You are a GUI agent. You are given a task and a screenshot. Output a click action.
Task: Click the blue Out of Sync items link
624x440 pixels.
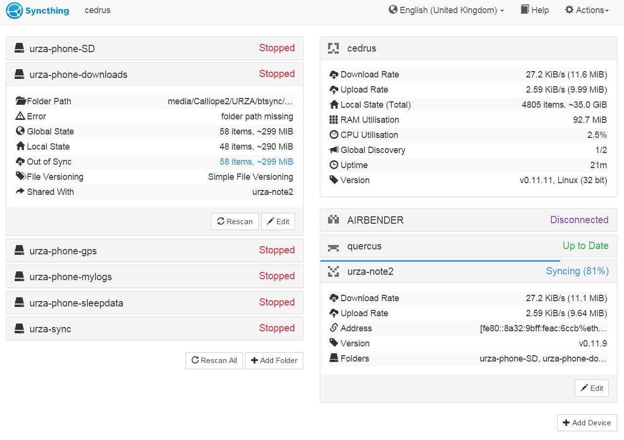[256, 162]
